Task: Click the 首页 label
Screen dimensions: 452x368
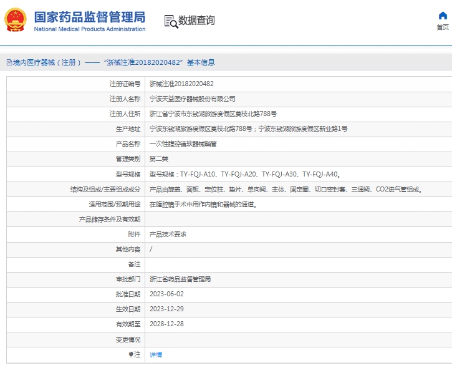Action: pos(443,27)
